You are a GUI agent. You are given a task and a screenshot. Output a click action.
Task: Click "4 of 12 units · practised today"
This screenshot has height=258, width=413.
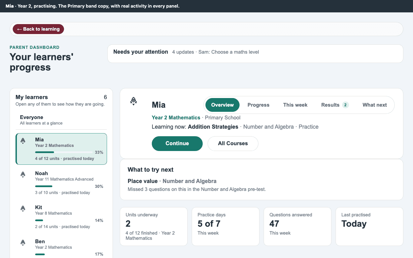click(64, 159)
